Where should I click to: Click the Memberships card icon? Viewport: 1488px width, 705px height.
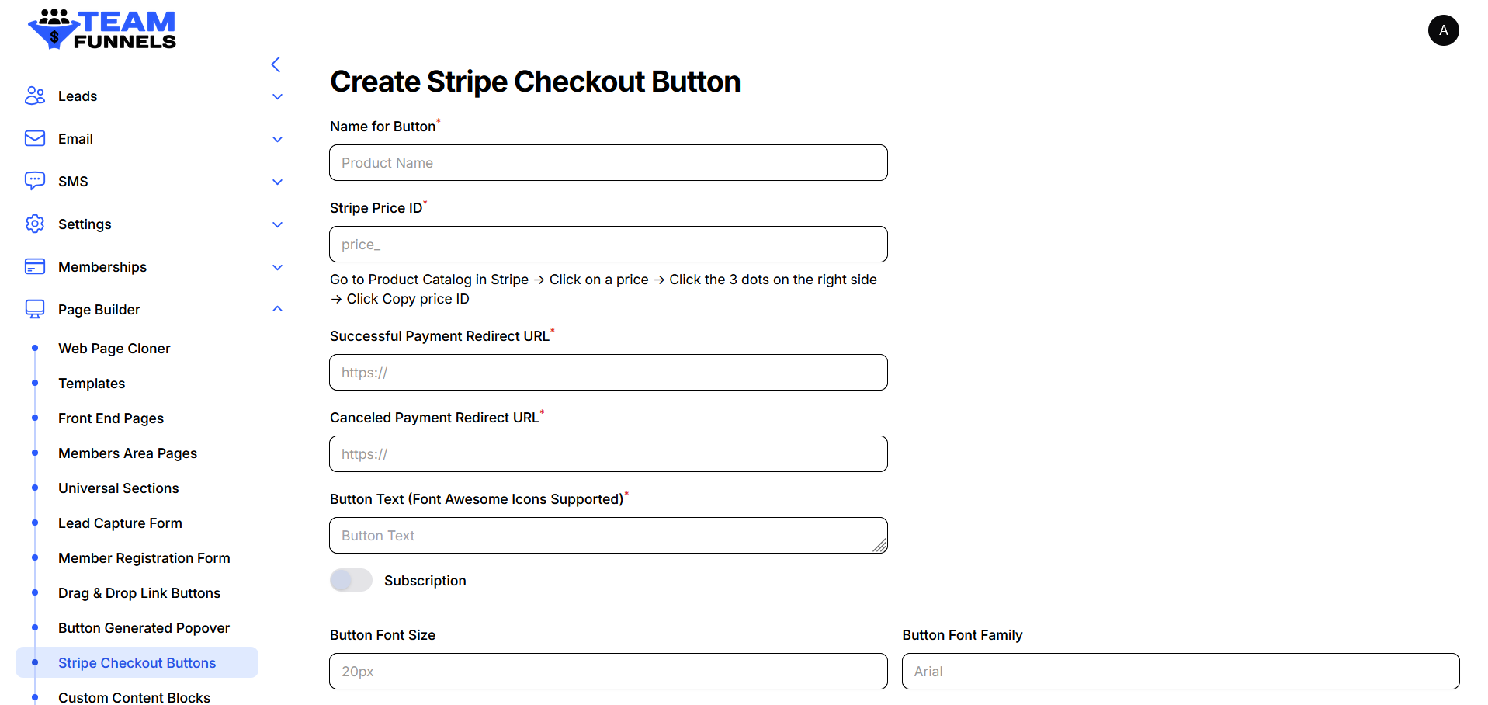click(35, 266)
